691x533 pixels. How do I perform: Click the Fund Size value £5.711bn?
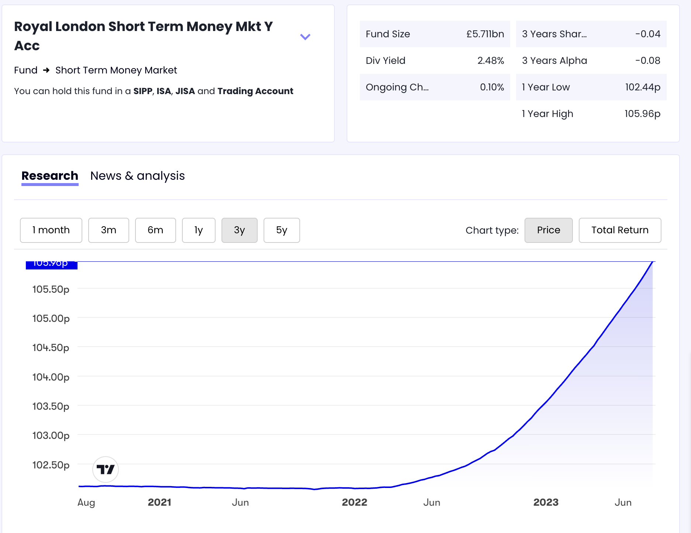click(485, 34)
